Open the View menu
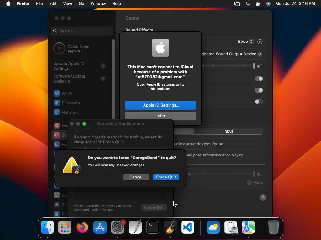 click(x=68, y=4)
